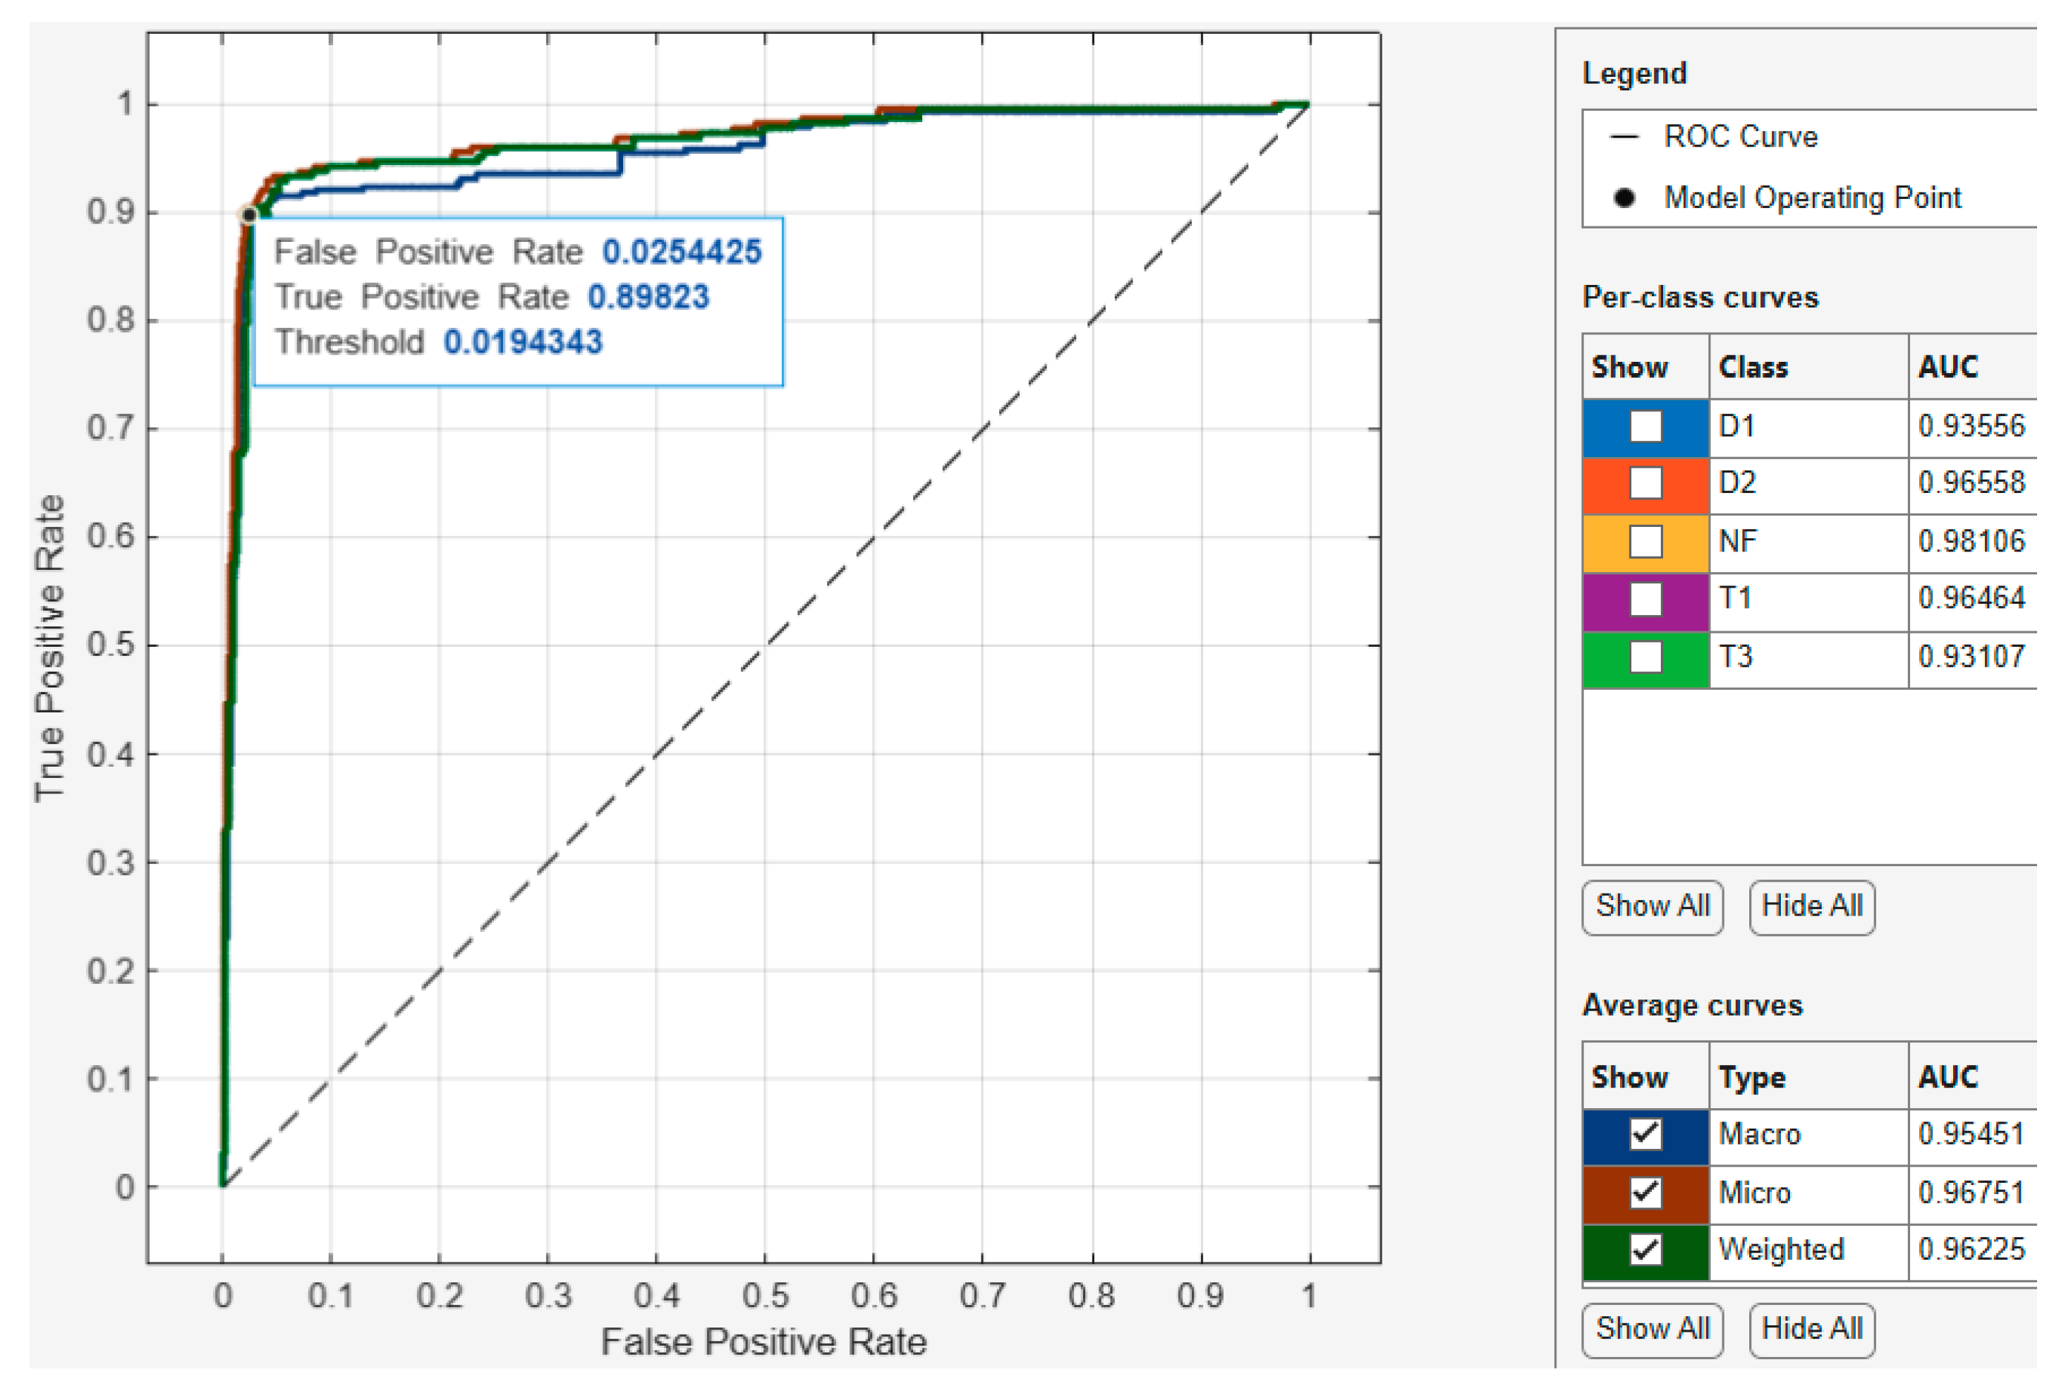
Task: Disable the Weighted average curve
Action: click(1645, 1250)
